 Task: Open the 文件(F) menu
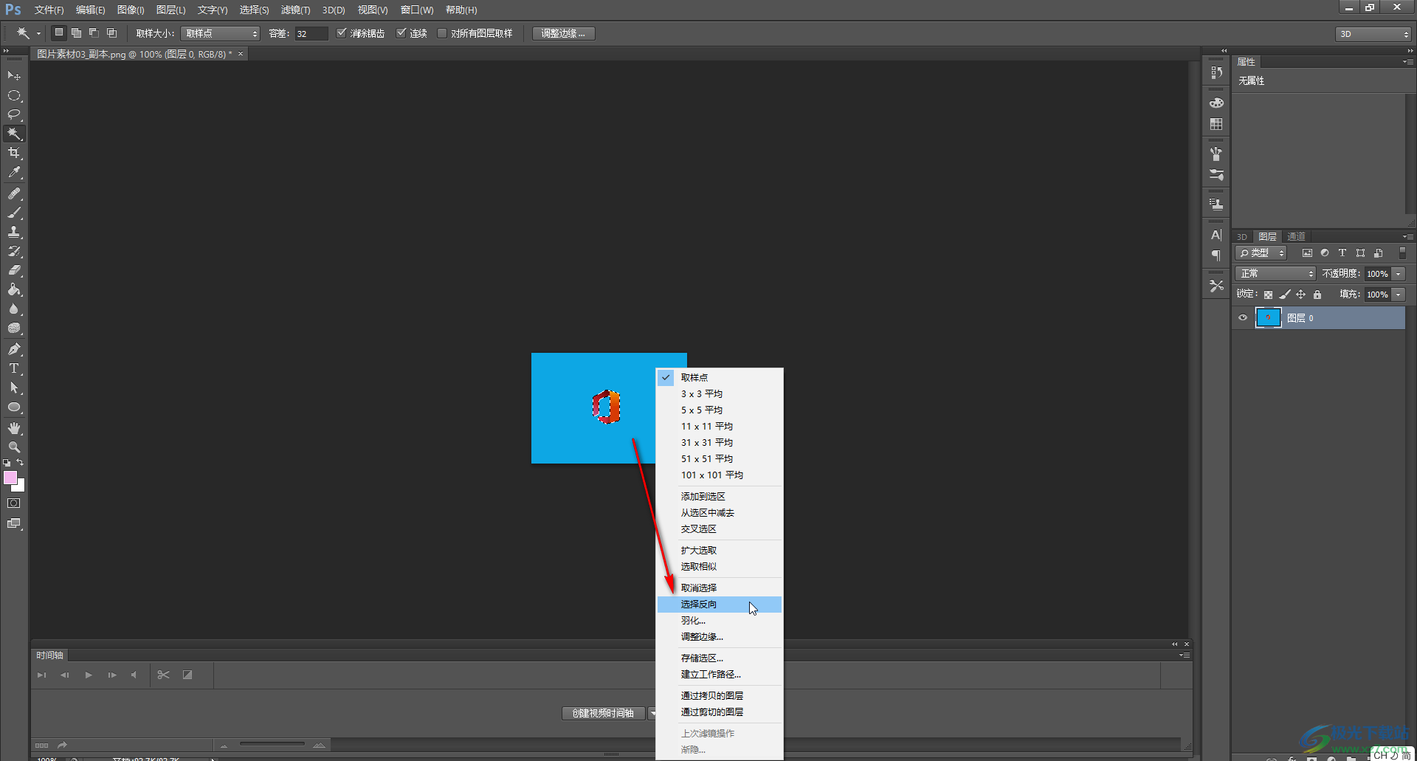tap(49, 10)
